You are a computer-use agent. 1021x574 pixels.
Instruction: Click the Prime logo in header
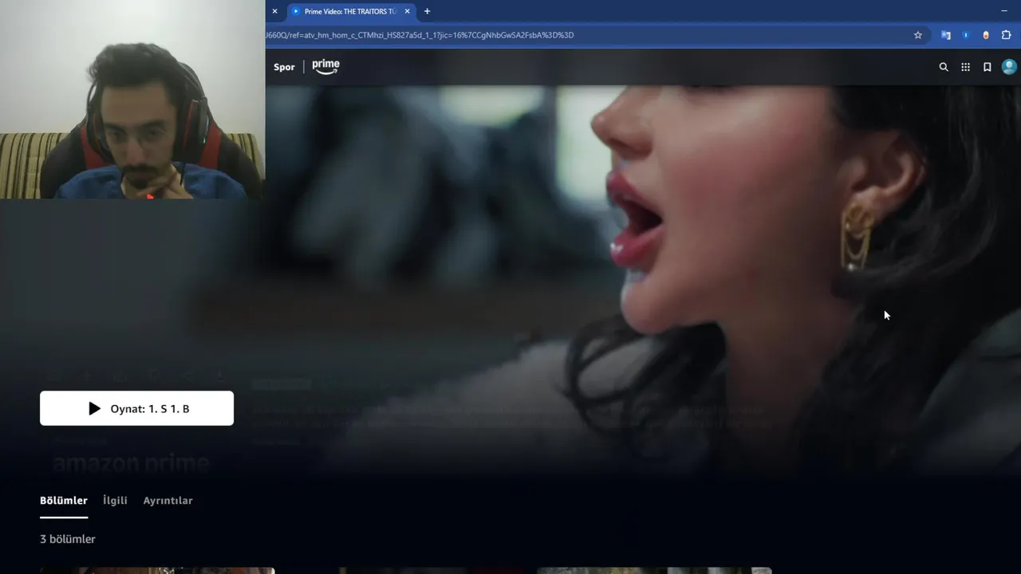click(x=325, y=67)
